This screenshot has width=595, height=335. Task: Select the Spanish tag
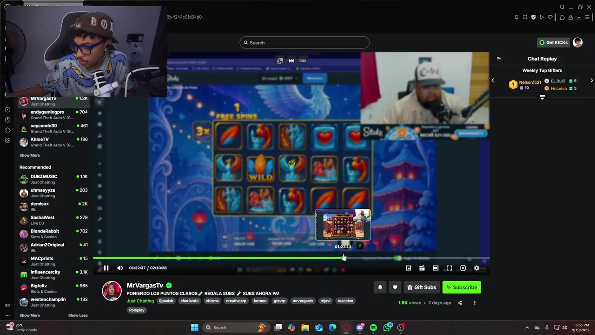tap(166, 301)
